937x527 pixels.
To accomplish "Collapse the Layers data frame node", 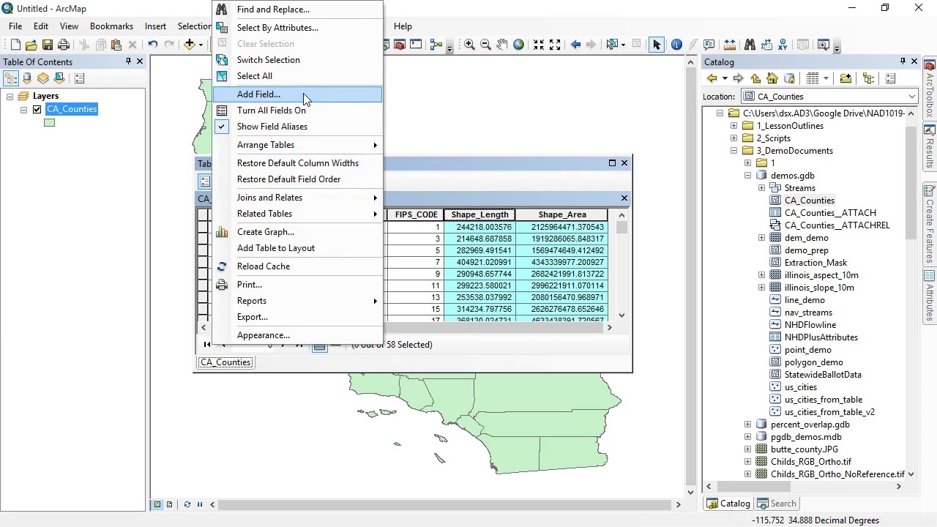I will [x=10, y=96].
